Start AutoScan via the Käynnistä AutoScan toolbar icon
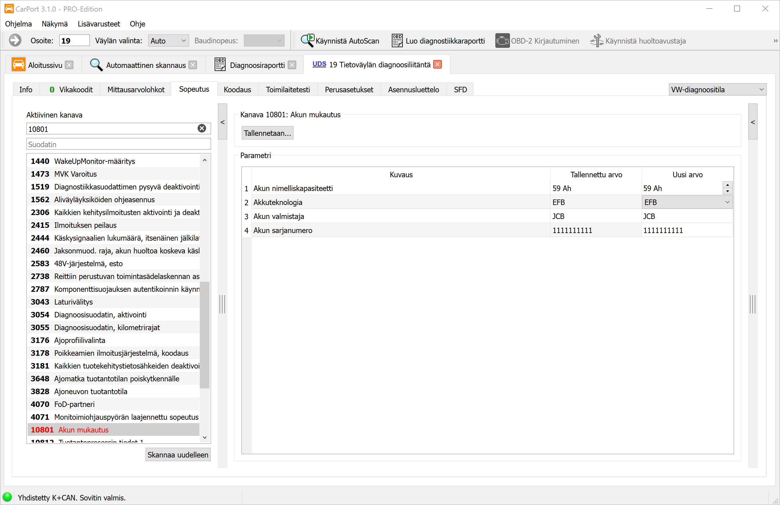The image size is (780, 505). coord(307,41)
